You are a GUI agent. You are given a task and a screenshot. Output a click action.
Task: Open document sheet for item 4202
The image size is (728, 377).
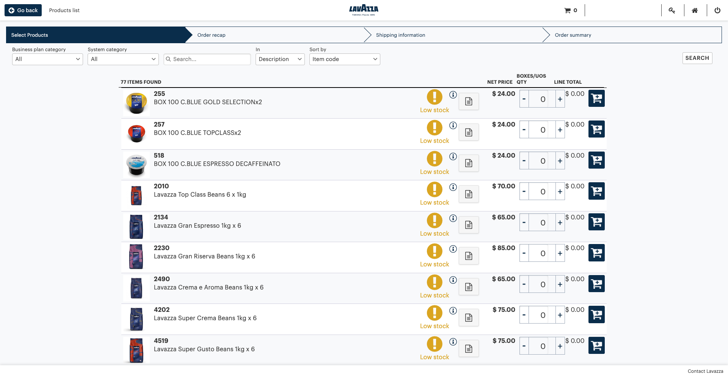[x=469, y=318]
